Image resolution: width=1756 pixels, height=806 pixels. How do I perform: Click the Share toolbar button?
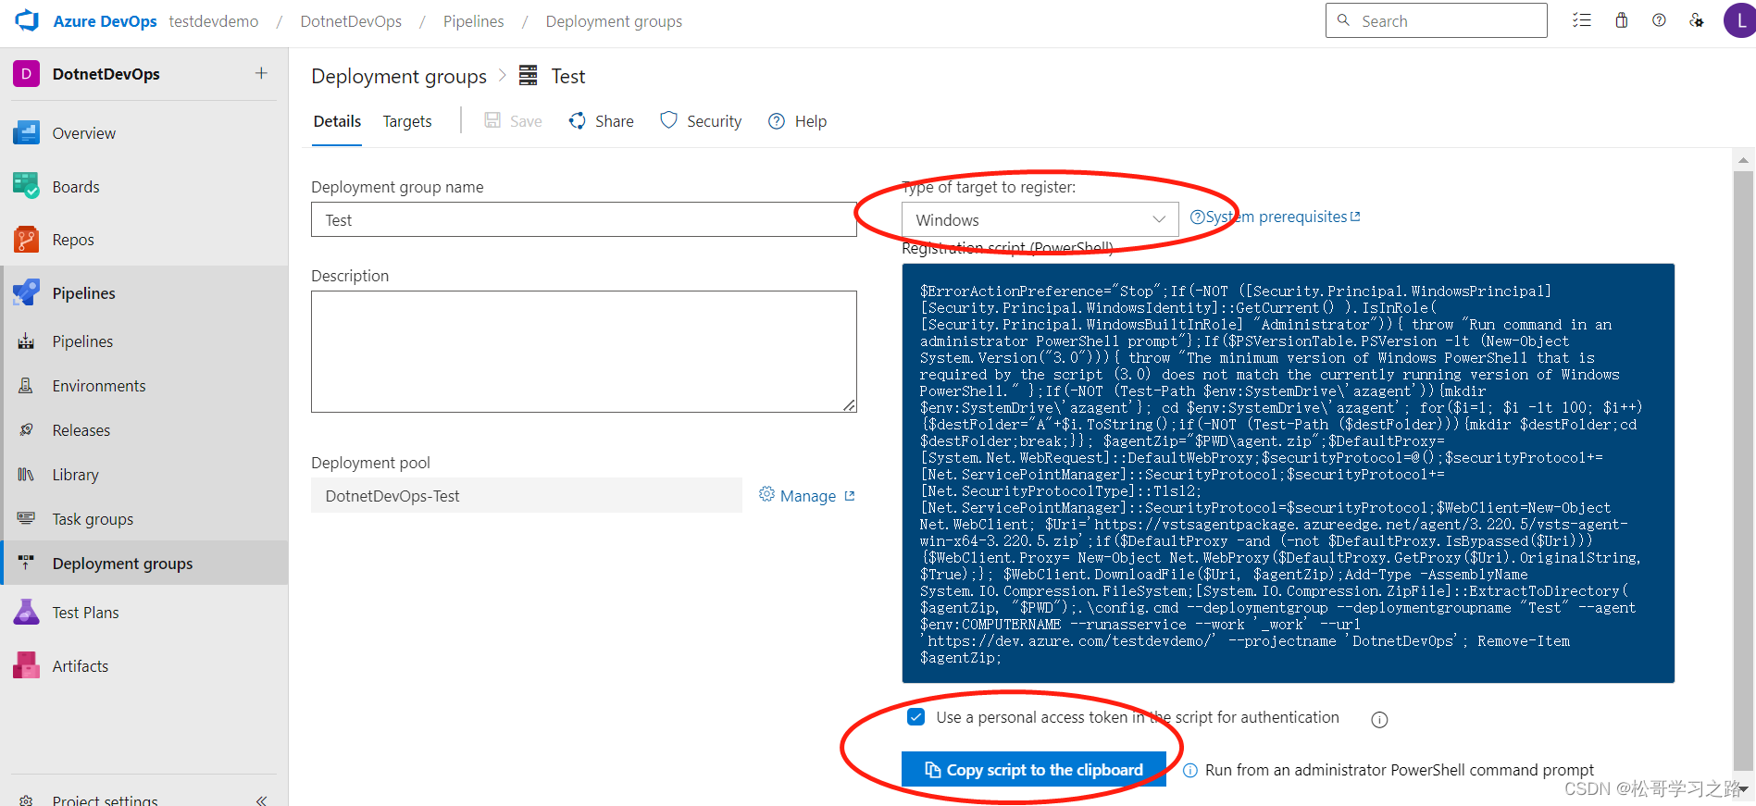(x=602, y=121)
